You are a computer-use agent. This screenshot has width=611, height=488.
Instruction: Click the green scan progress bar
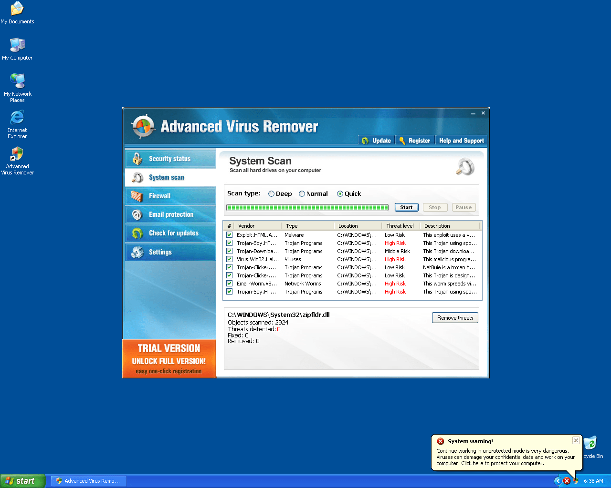[307, 207]
